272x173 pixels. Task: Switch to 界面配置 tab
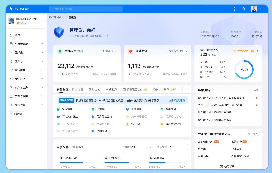click(x=78, y=89)
